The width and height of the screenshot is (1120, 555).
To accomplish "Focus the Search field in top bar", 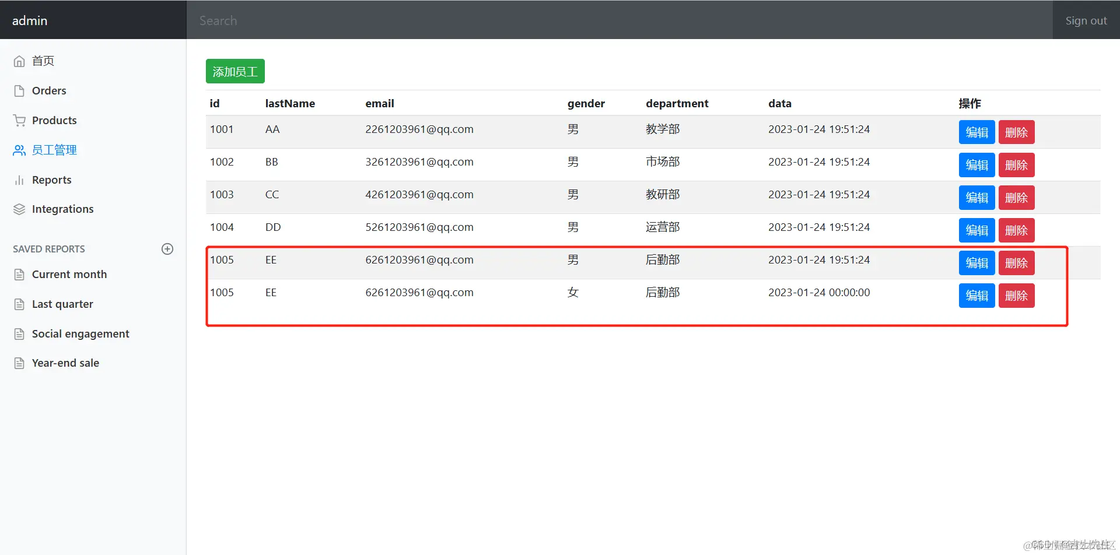I will click(x=619, y=20).
